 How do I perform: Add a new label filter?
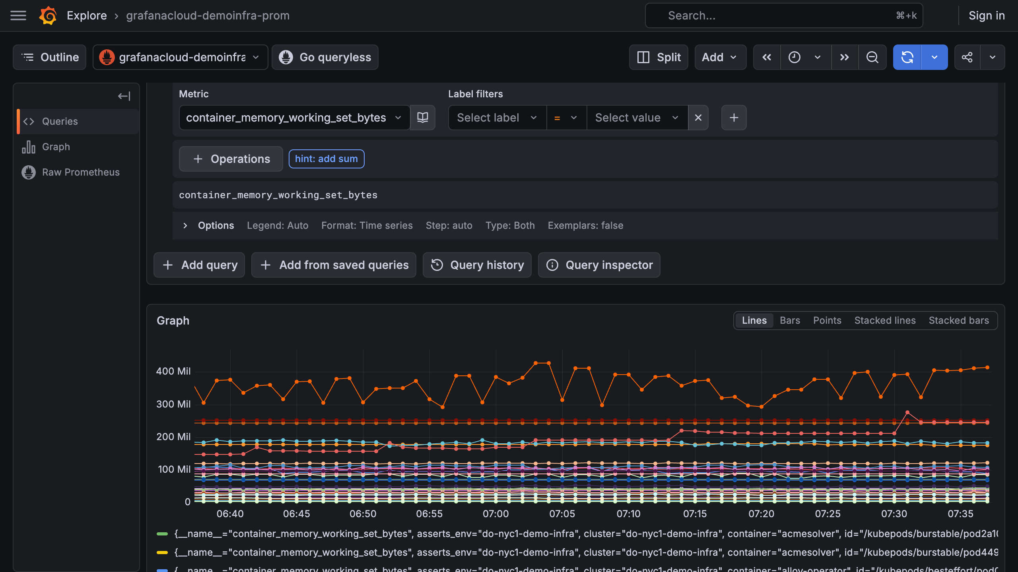734,118
